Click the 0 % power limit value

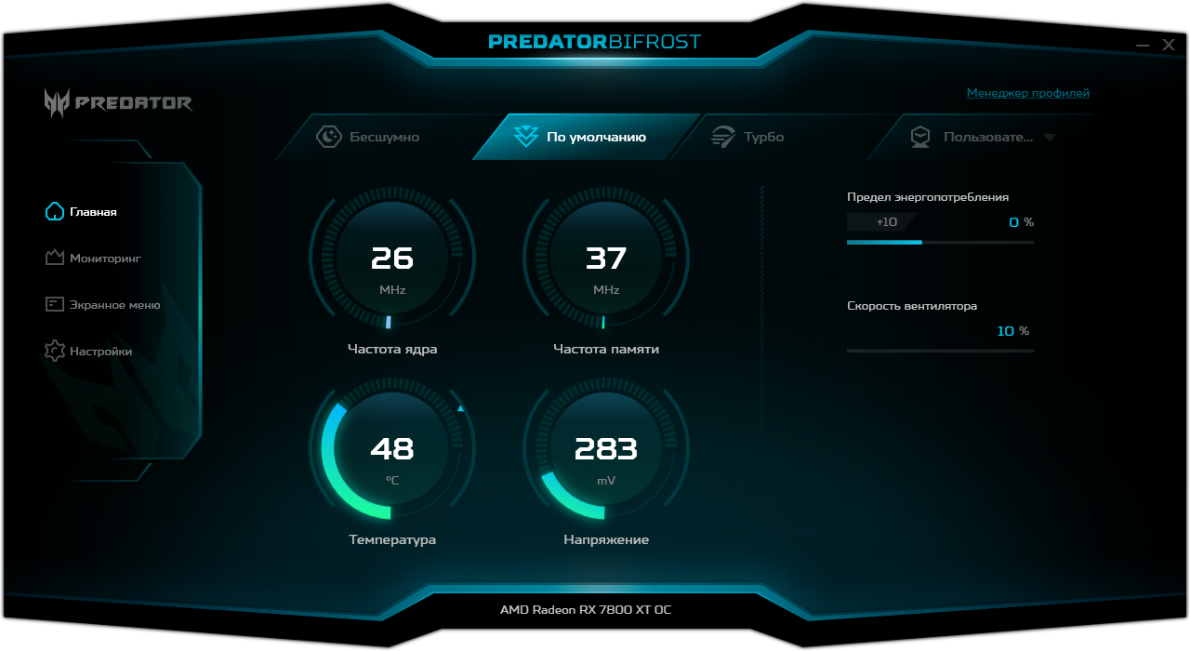tap(1021, 222)
